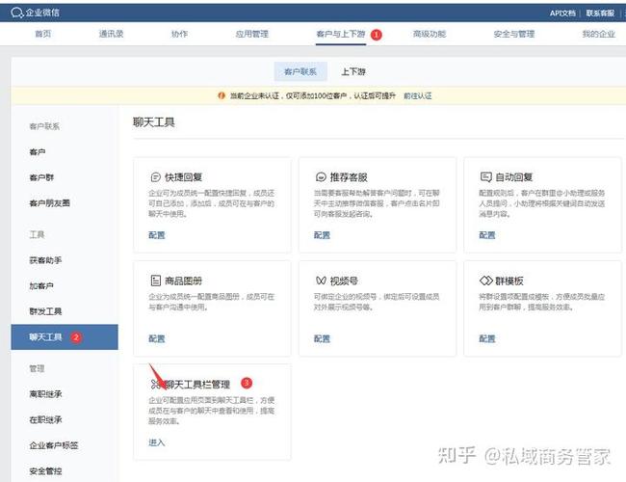Click the 推荐客服 card title
Screen dimensions: 626x482
point(349,177)
